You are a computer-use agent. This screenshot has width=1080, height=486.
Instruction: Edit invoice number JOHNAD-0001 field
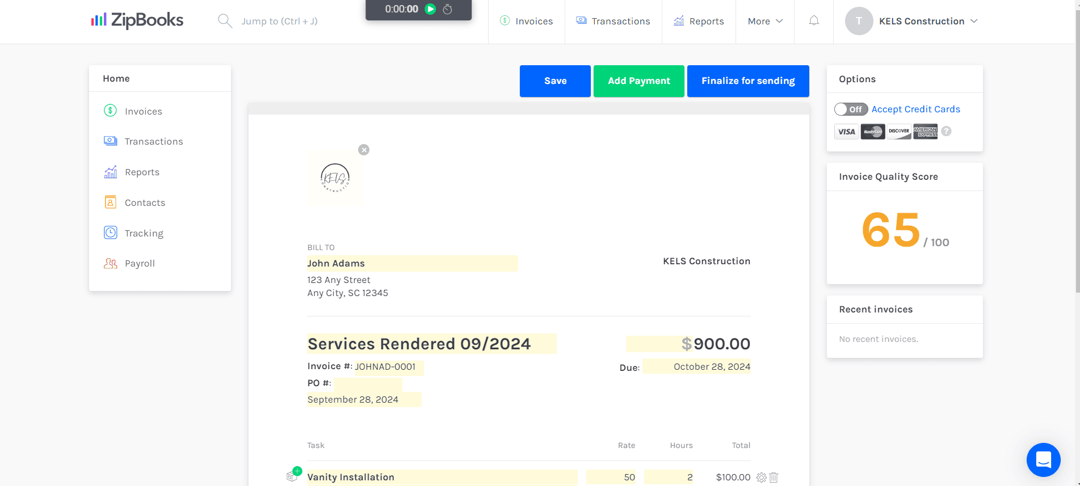pyautogui.click(x=389, y=367)
